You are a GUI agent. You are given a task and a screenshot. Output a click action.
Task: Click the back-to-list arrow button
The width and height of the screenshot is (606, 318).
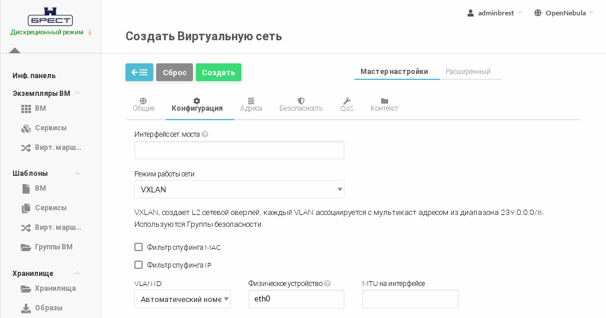tap(139, 72)
